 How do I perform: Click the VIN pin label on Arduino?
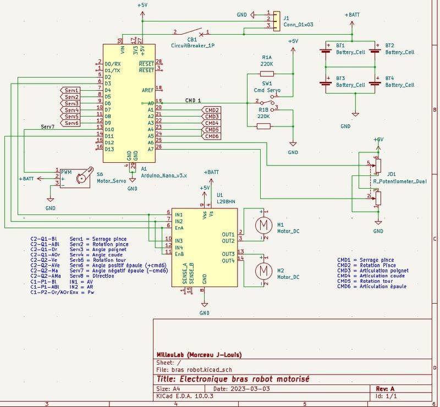click(122, 50)
